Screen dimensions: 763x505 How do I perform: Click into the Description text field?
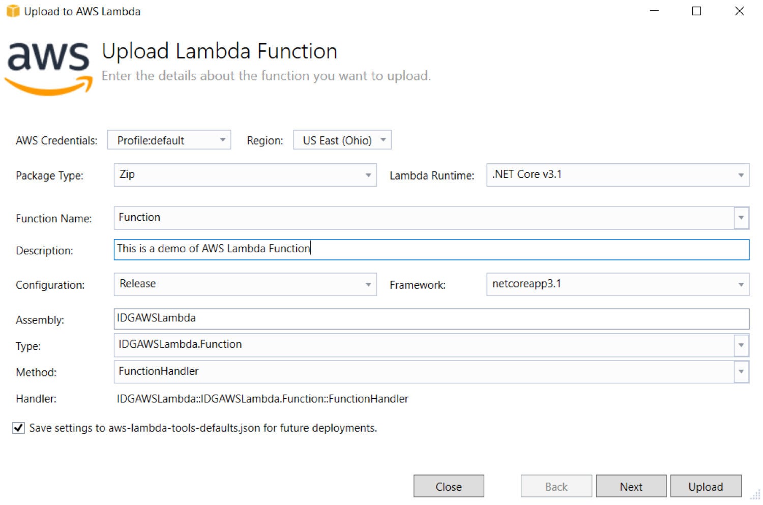click(431, 250)
